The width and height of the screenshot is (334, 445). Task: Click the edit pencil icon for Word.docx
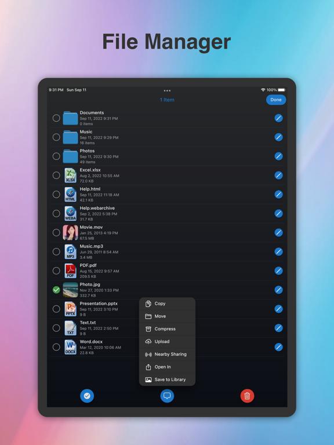click(278, 347)
